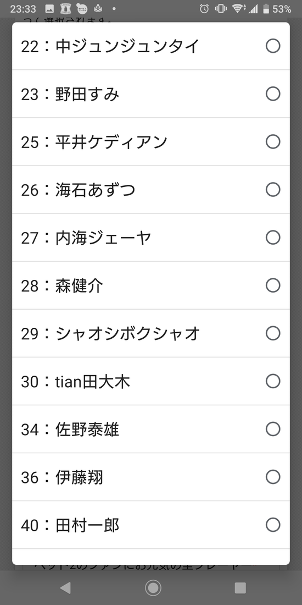Image resolution: width=302 pixels, height=605 pixels.
Task: Tap the battery status icon
Action: 266,8
